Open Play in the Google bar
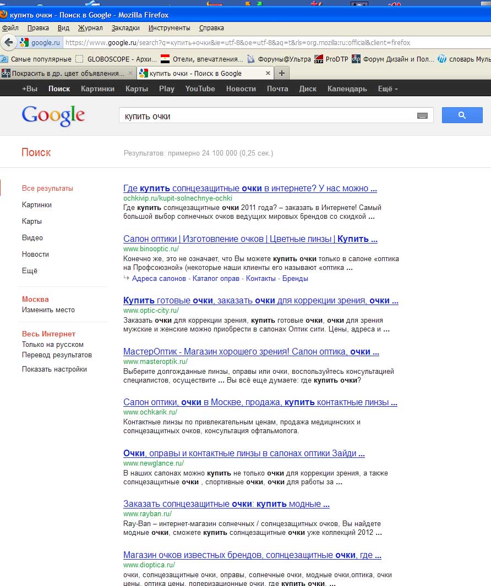This screenshot has width=491, height=586. pos(167,89)
